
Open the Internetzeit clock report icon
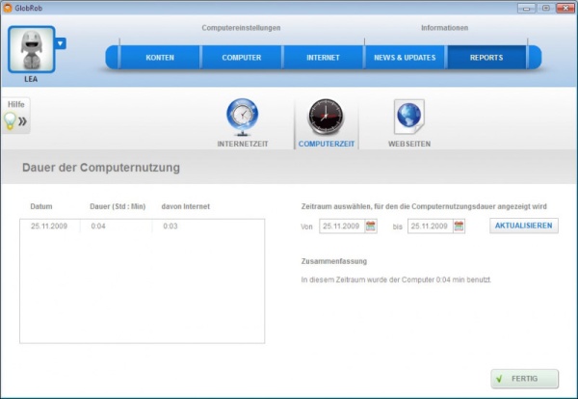pyautogui.click(x=242, y=118)
